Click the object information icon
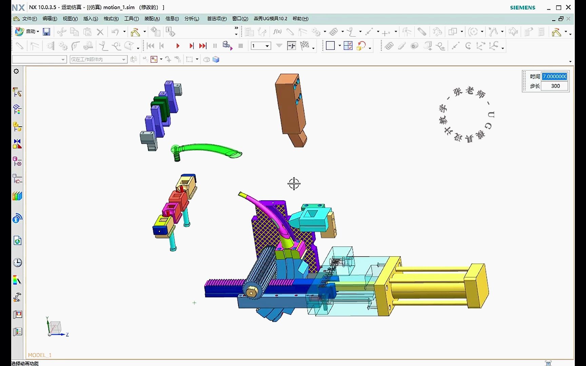The width and height of the screenshot is (586, 366). [170, 32]
